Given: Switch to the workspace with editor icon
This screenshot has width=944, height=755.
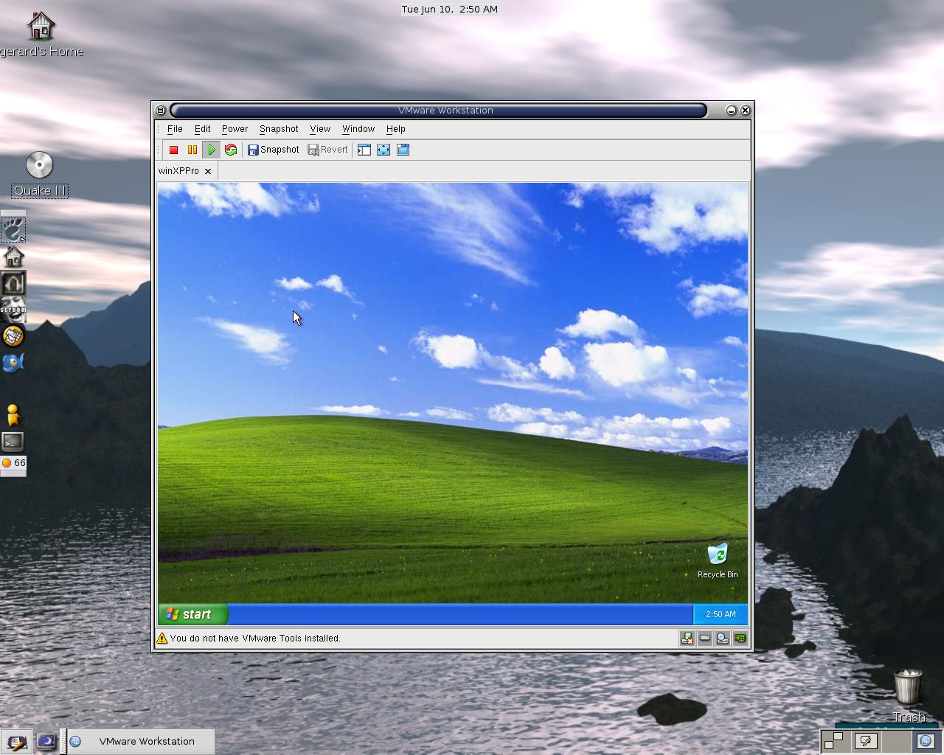Looking at the screenshot, I should [866, 741].
